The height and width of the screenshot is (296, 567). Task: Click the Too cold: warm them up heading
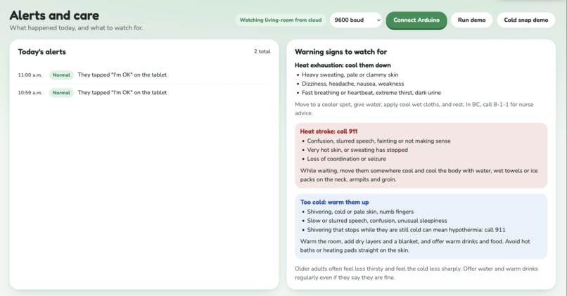pos(334,202)
